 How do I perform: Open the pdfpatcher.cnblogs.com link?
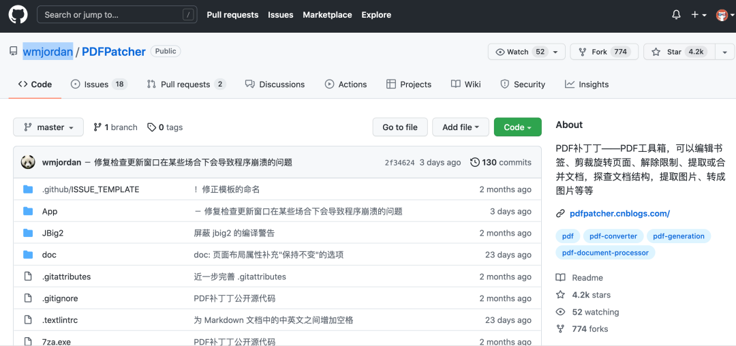[x=619, y=214]
